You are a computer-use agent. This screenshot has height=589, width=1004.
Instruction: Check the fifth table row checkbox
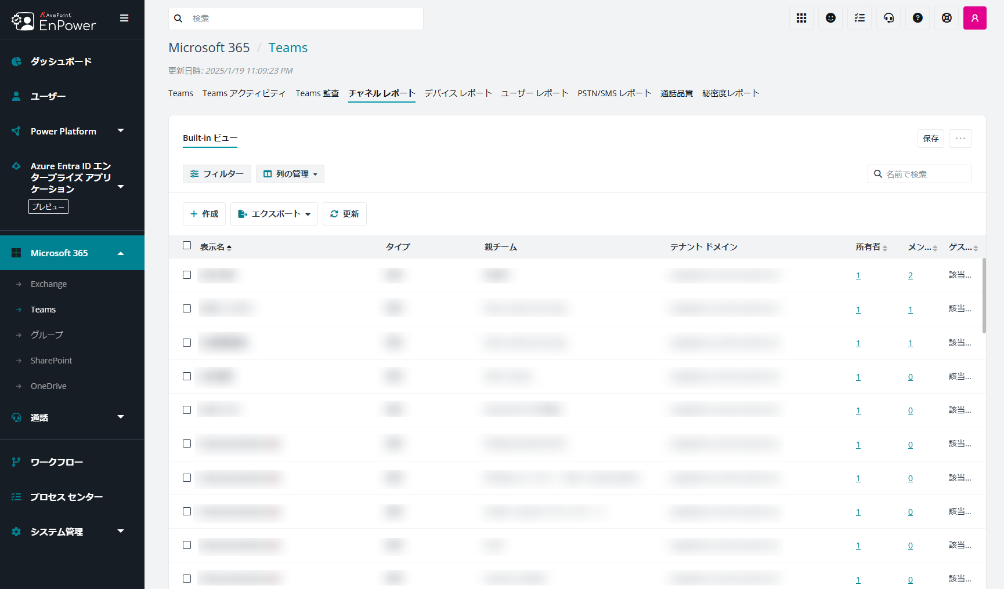click(x=187, y=410)
